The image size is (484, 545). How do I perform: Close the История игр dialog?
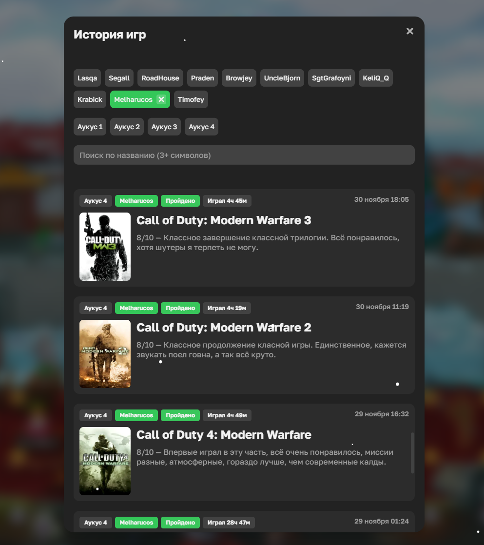409,31
